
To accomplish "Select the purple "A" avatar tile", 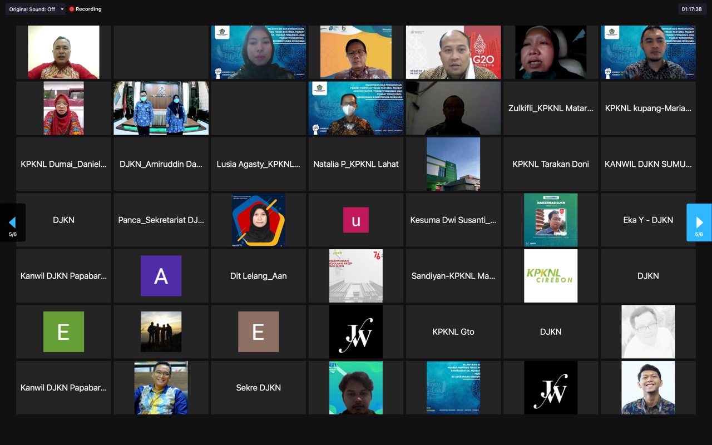I will tap(161, 276).
